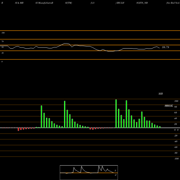This screenshot has width=180, height=180.
Task: Open the mini overview chart thumbnail
Action: (x=89, y=172)
